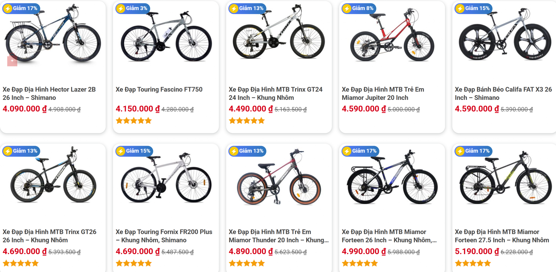Open the Hector Lazer 2B 26 Inch product title

(x=49, y=93)
